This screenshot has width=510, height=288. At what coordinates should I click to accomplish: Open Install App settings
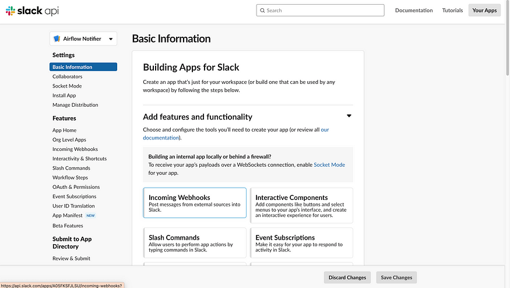64,96
